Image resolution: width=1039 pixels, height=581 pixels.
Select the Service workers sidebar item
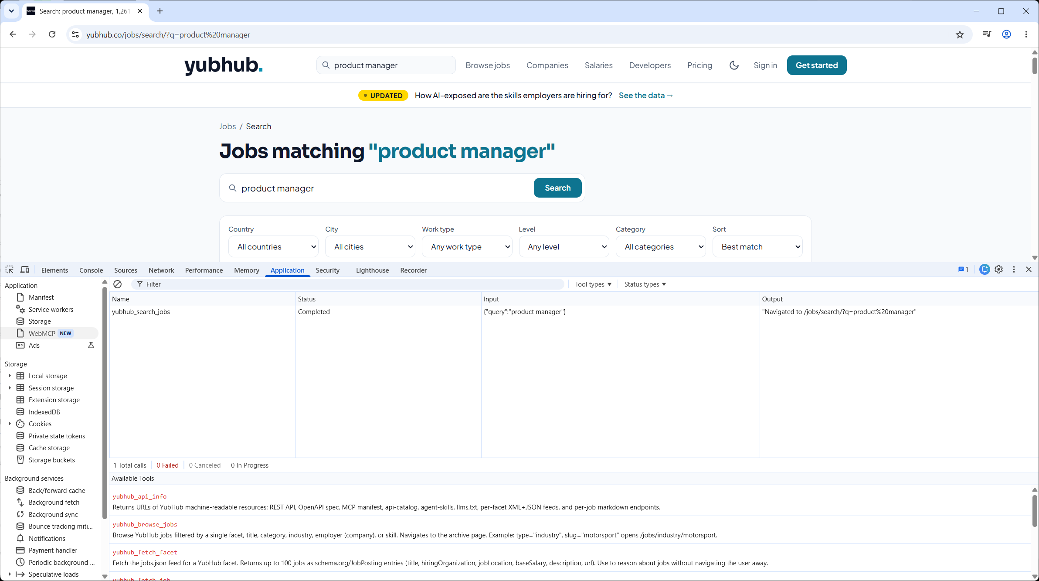coord(51,309)
